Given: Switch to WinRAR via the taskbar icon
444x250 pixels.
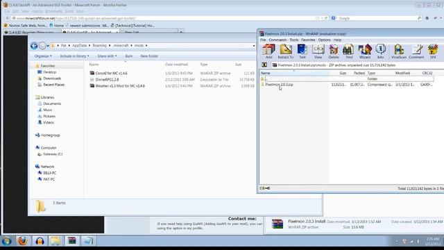Looking at the screenshot, I should pos(72,241).
